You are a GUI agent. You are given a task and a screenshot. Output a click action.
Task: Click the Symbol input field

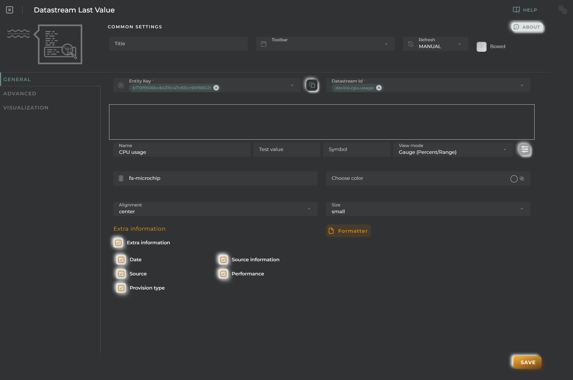pos(357,149)
